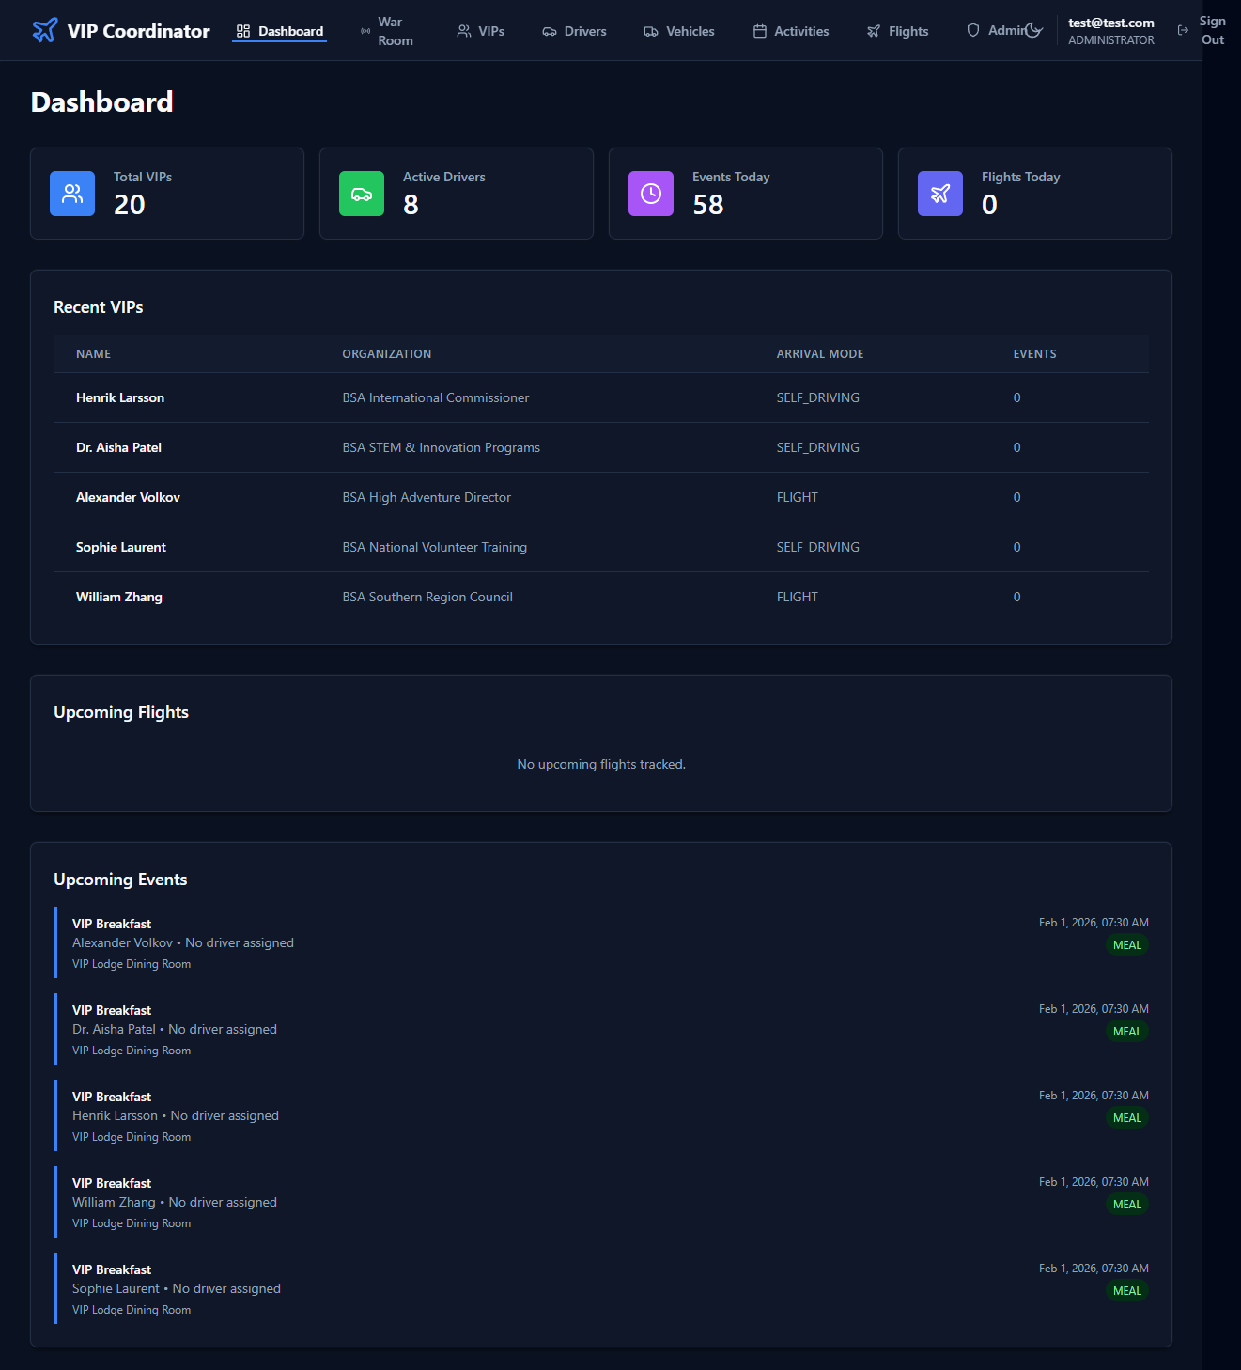Image resolution: width=1241 pixels, height=1370 pixels.
Task: Click the Total VIPs people icon
Action: coord(72,194)
